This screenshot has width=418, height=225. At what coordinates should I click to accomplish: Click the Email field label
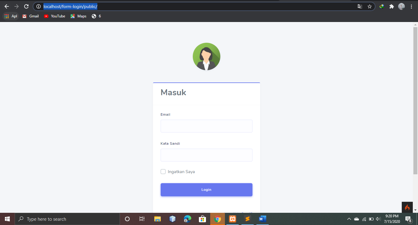(166, 114)
